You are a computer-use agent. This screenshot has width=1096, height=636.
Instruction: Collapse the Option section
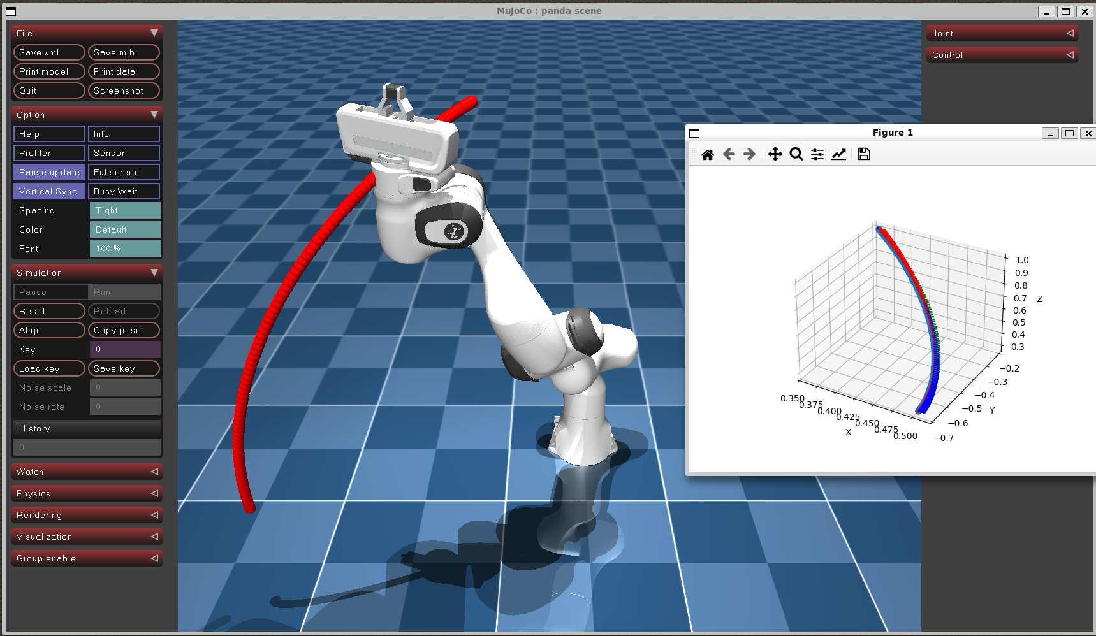coord(87,115)
